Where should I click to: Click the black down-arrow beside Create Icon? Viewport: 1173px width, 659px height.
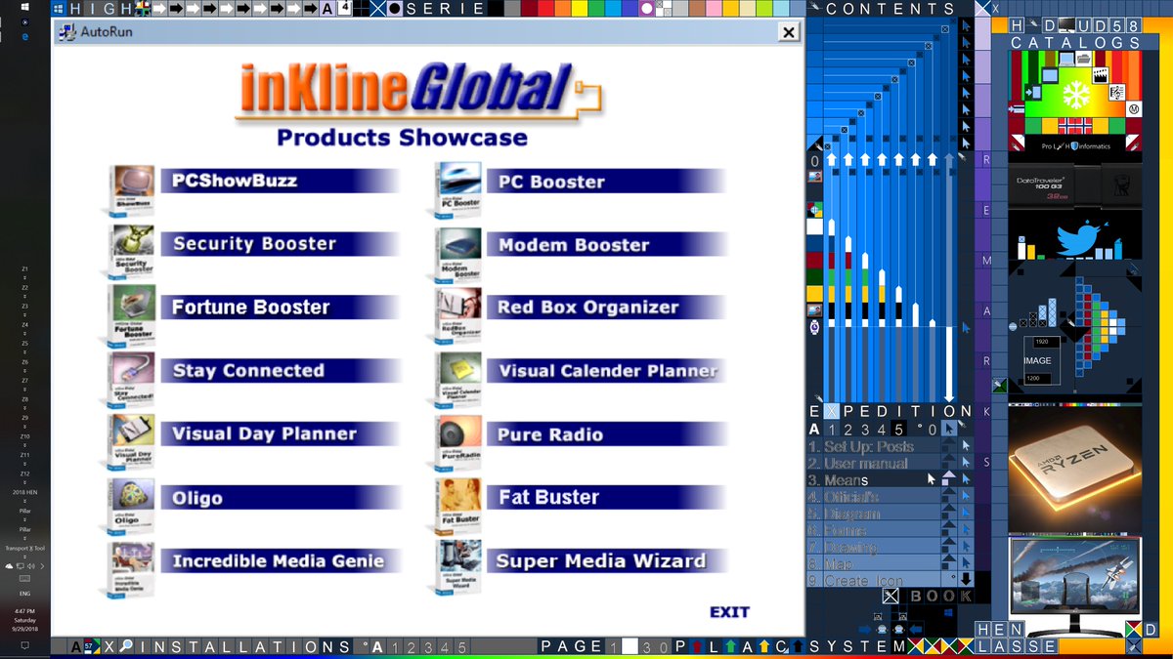(966, 579)
